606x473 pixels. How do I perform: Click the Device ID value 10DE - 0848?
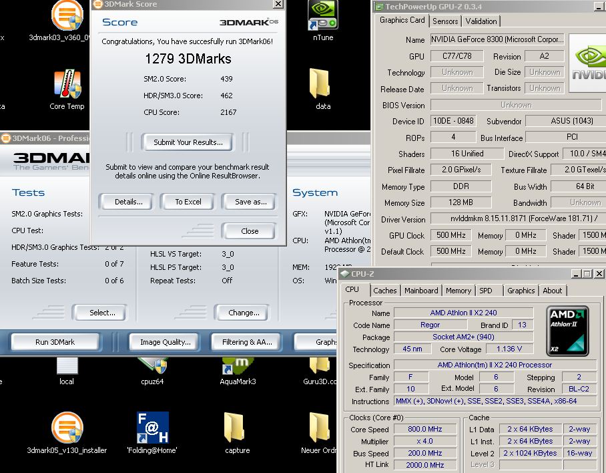453,121
